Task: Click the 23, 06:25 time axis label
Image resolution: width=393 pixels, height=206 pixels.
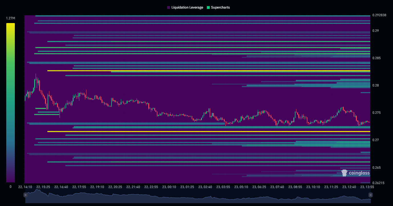Action: tap(259, 187)
